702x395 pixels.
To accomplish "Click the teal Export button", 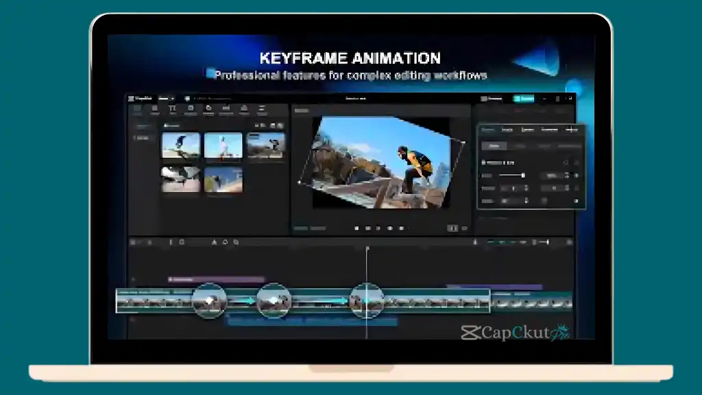I will [x=523, y=99].
